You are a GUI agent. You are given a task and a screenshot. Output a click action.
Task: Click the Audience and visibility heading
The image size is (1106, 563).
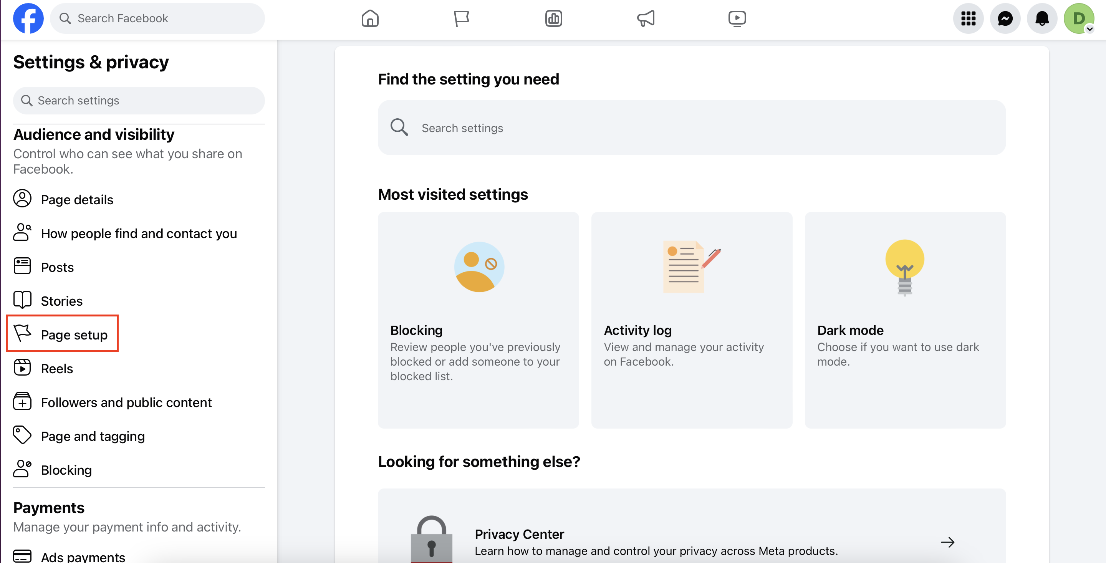94,134
